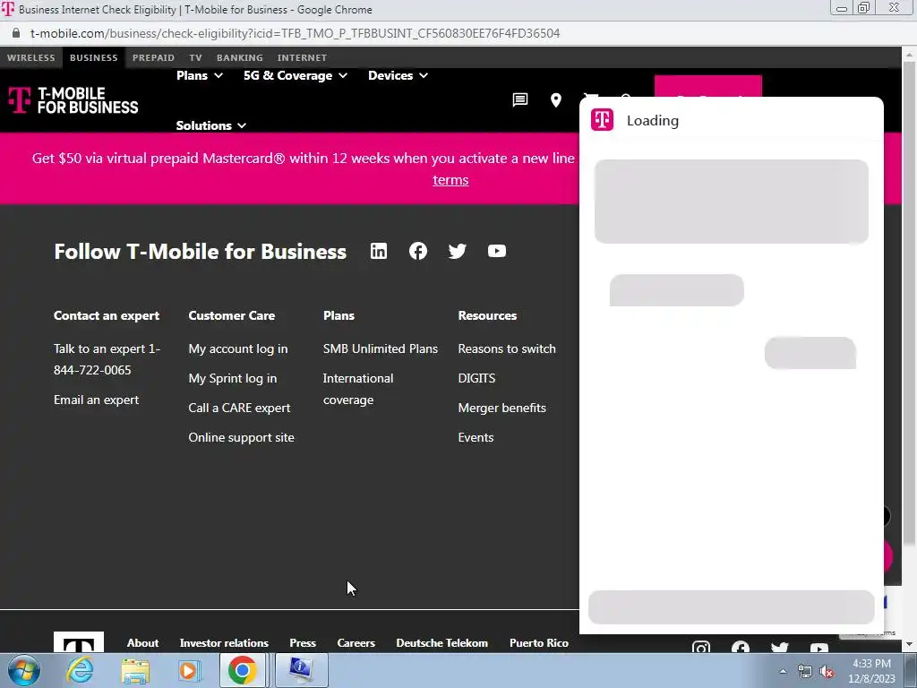Click Deutsche Telekom footer link
The width and height of the screenshot is (917, 688).
(442, 643)
